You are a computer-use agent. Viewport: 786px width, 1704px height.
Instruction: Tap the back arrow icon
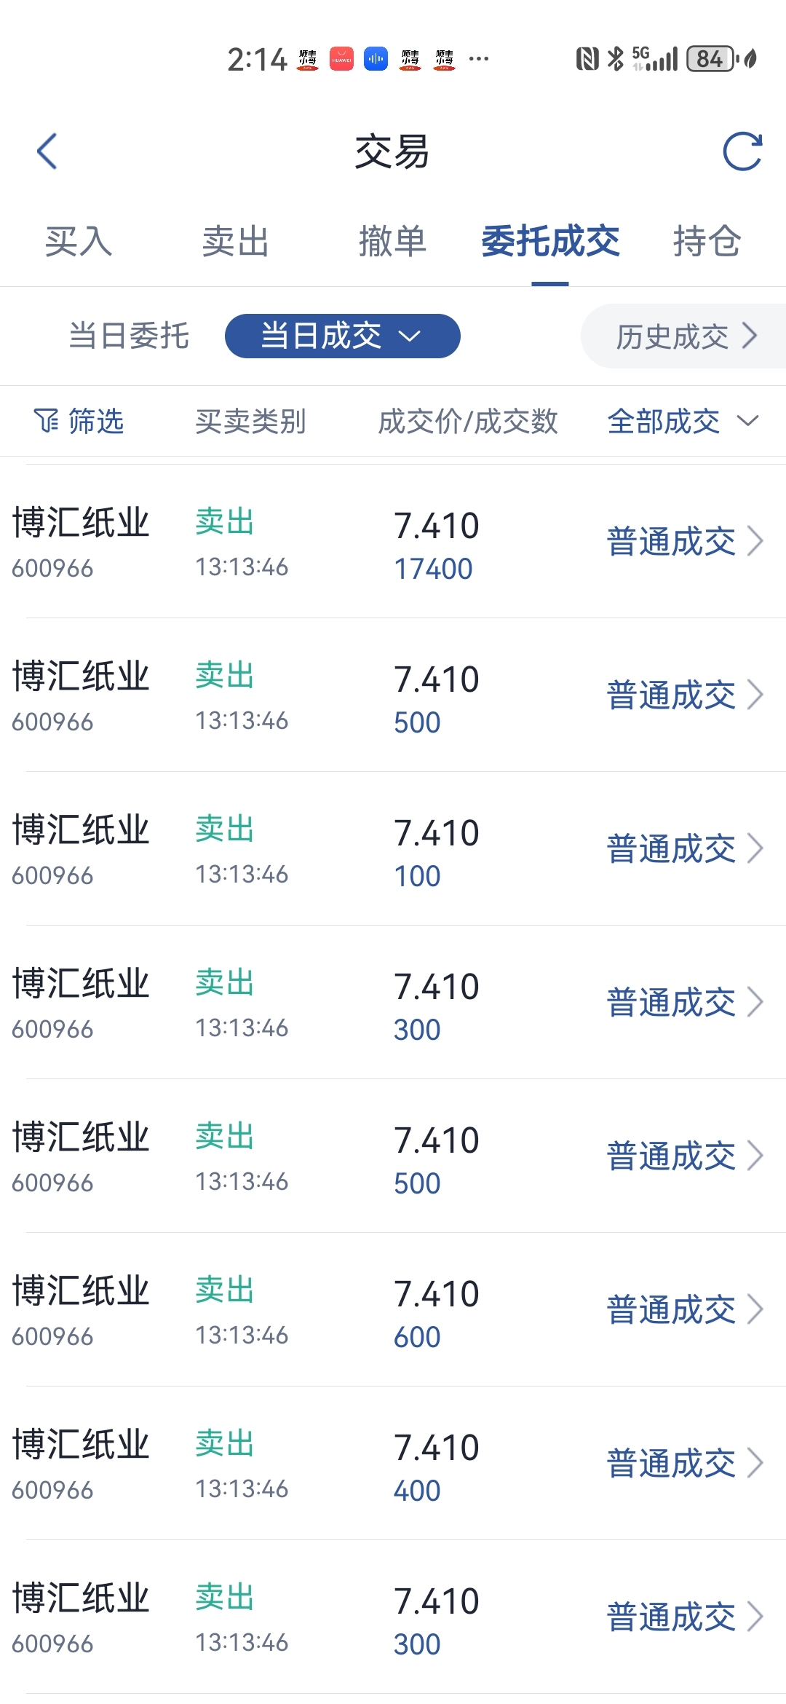[x=47, y=151]
